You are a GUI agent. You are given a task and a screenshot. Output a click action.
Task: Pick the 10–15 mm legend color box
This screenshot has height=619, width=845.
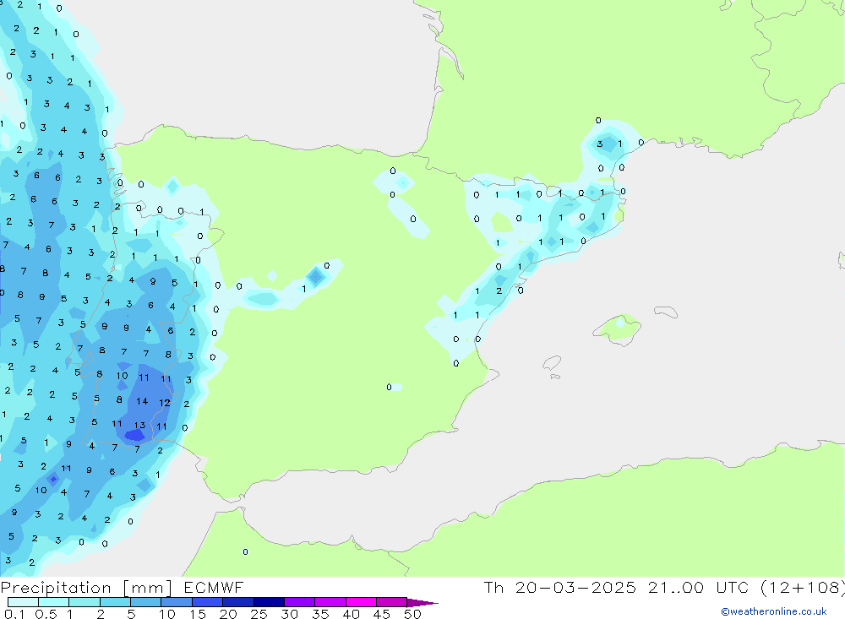pyautogui.click(x=177, y=602)
